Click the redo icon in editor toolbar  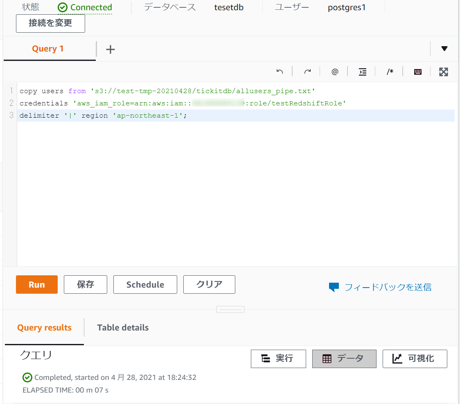tap(307, 71)
